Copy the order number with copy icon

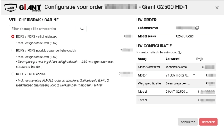pos(197,28)
